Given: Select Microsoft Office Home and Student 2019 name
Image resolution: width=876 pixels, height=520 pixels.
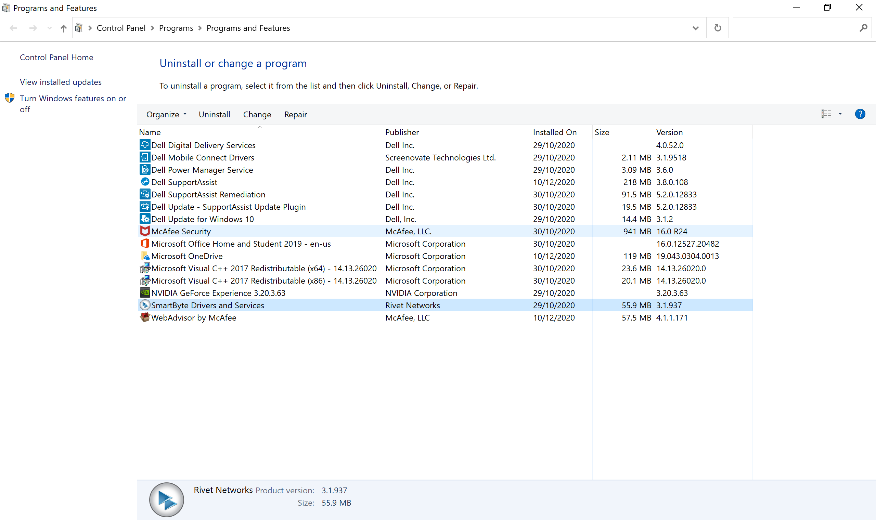Looking at the screenshot, I should [x=241, y=244].
